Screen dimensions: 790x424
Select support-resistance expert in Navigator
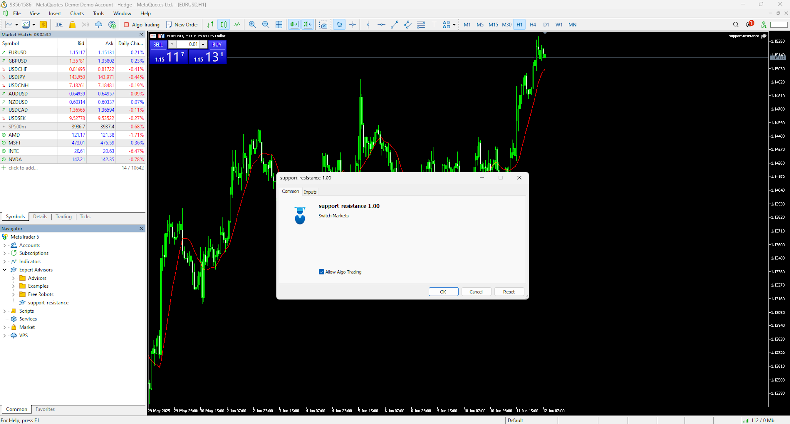point(48,303)
